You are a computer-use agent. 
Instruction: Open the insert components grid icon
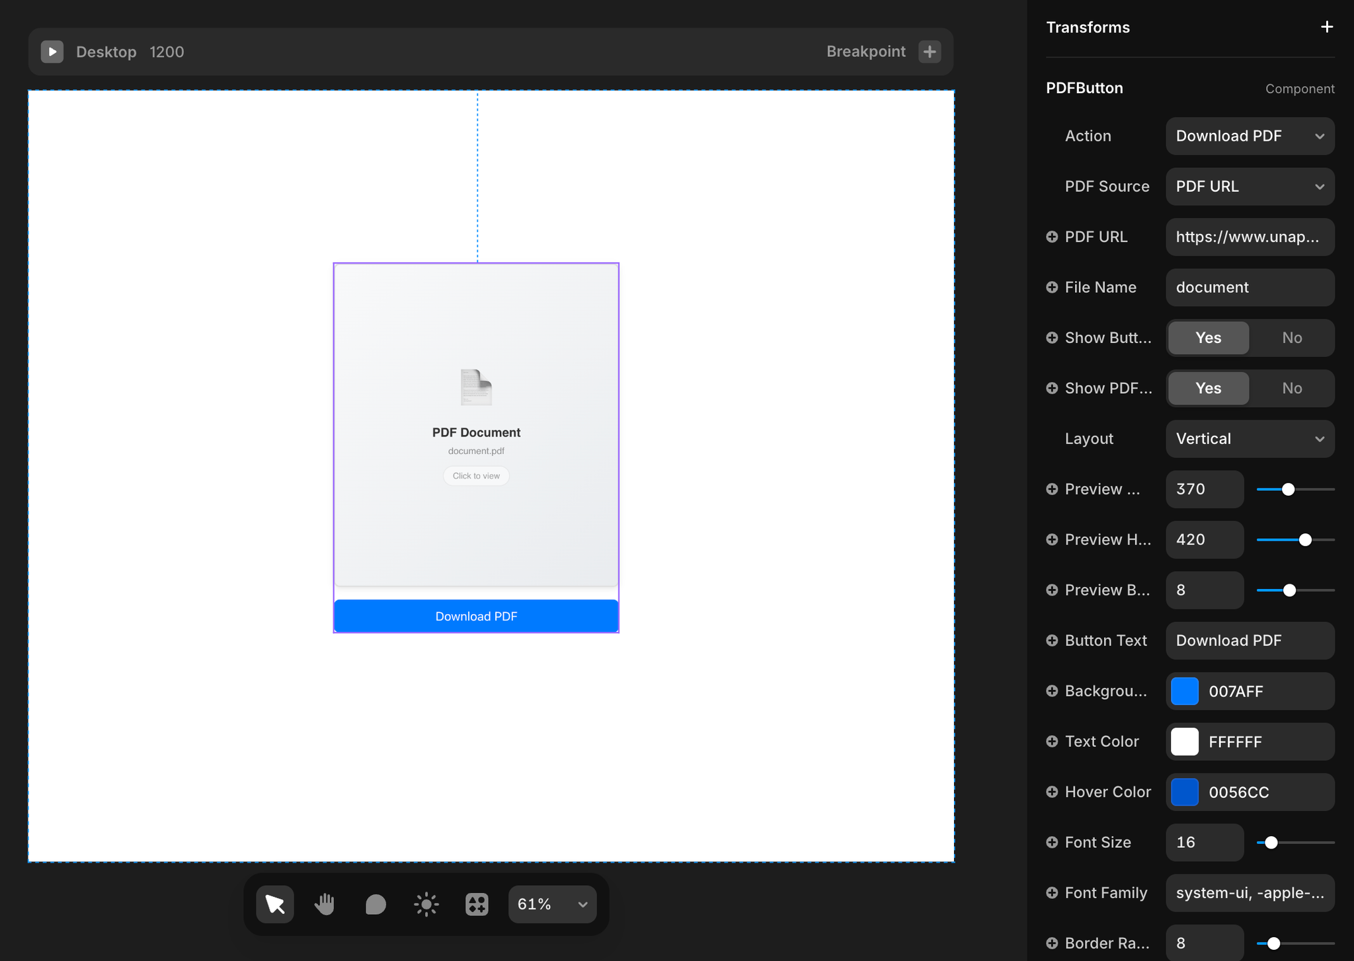click(x=477, y=904)
